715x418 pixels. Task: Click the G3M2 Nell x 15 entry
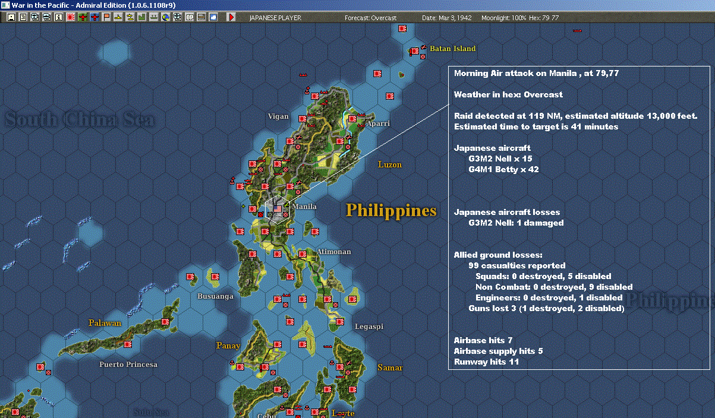tap(499, 159)
